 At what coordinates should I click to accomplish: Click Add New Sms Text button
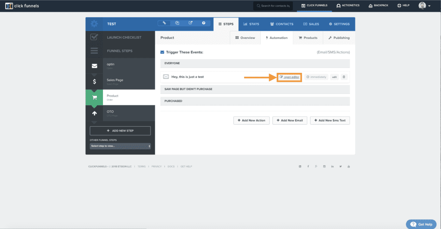coord(330,120)
